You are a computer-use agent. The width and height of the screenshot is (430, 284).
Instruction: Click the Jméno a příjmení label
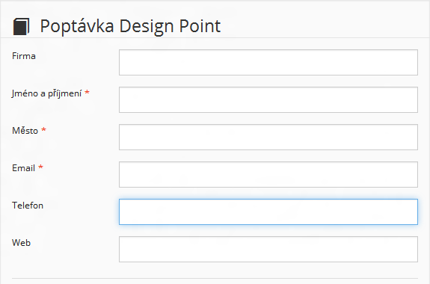(46, 94)
